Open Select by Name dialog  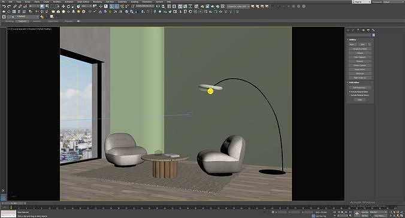pyautogui.click(x=47, y=6)
